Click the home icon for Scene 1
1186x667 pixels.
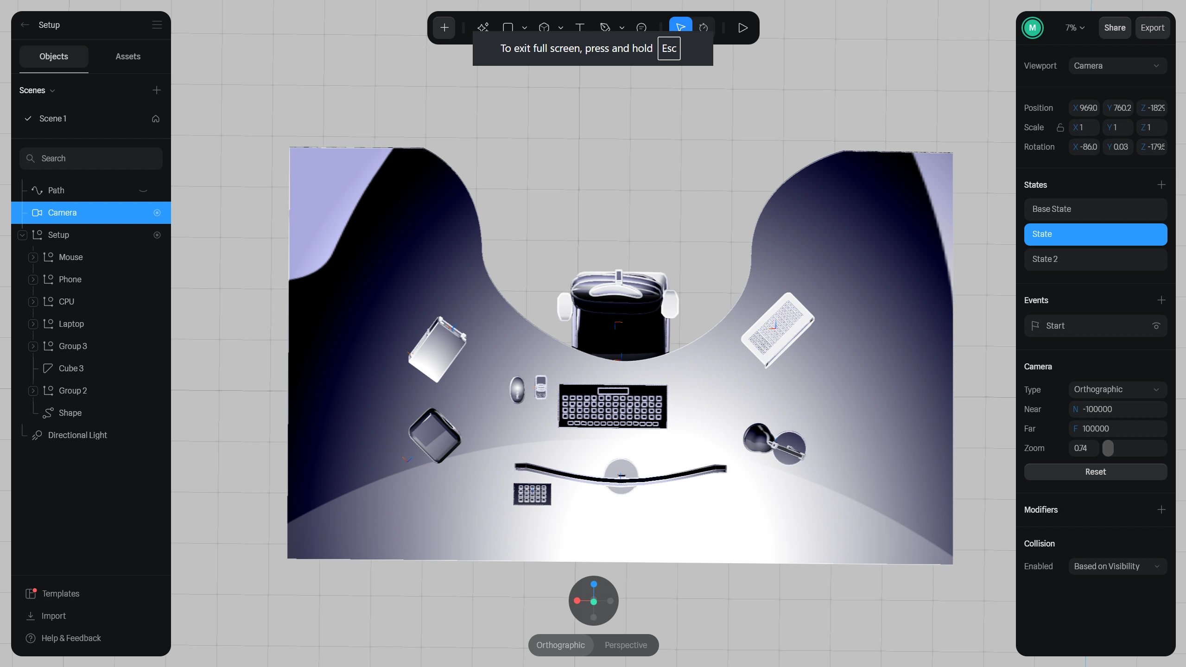point(156,119)
